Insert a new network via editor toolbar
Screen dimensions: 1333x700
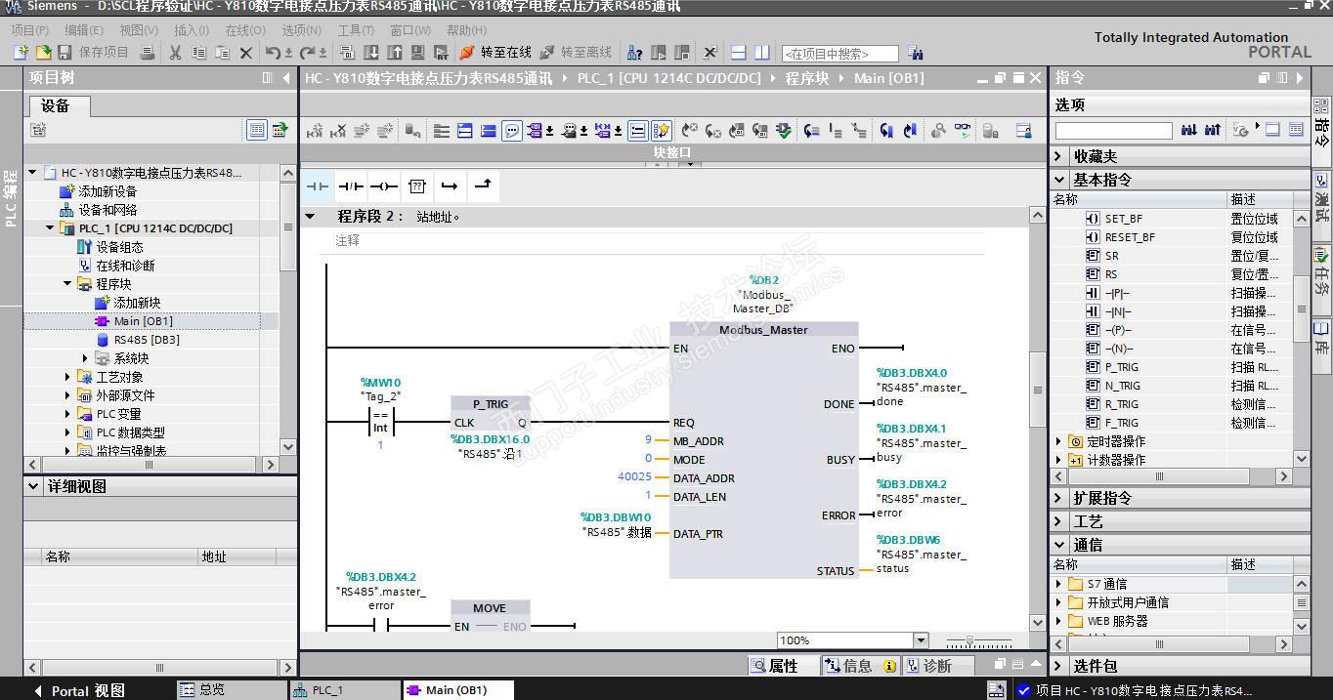[x=315, y=131]
